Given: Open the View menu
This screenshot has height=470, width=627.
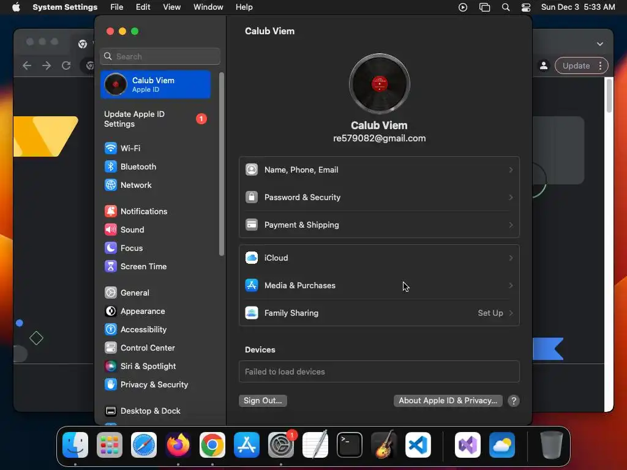Looking at the screenshot, I should coord(171,7).
